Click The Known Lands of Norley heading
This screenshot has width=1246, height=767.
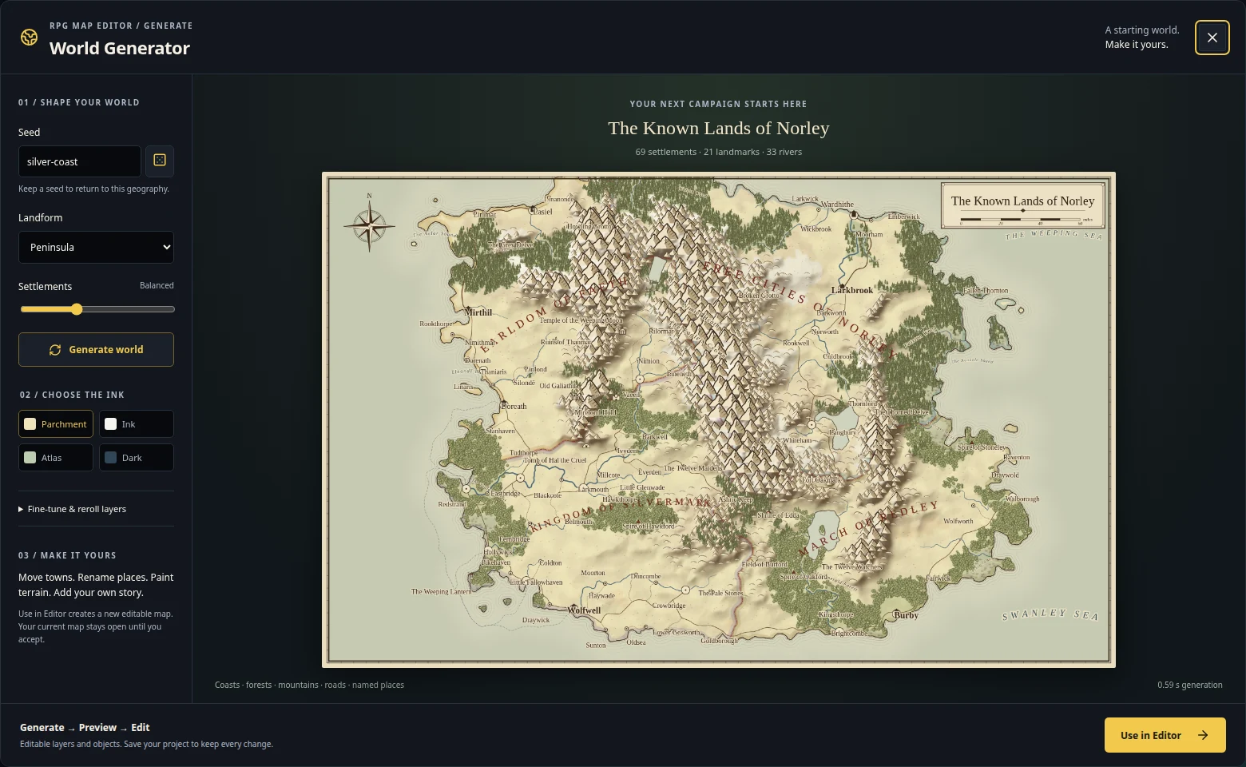pyautogui.click(x=719, y=128)
